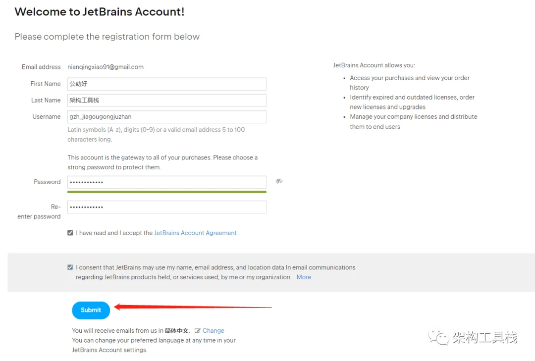Click into the Last Name field
The height and width of the screenshot is (361, 535).
pos(167,101)
